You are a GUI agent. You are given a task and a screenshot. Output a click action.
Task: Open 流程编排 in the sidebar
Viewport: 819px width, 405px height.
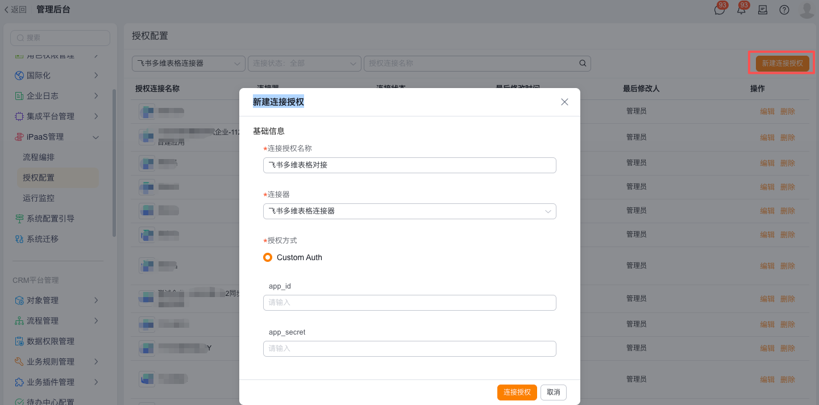click(x=39, y=157)
